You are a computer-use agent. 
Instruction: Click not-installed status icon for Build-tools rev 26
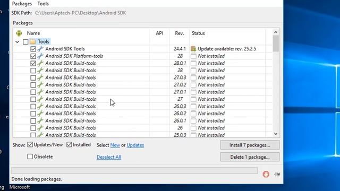(x=193, y=128)
